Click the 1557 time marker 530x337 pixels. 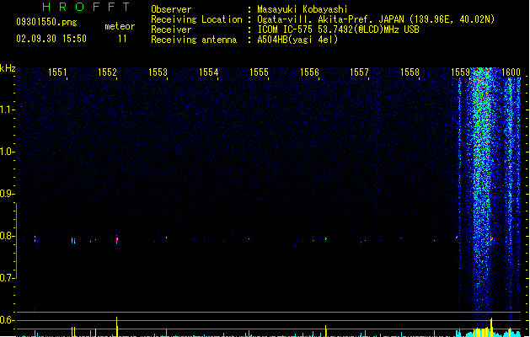[x=359, y=72]
